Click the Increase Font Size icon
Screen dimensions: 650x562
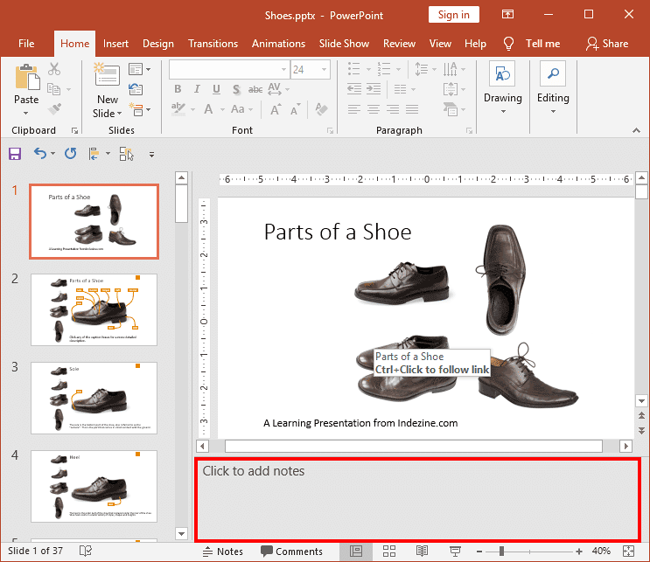276,109
